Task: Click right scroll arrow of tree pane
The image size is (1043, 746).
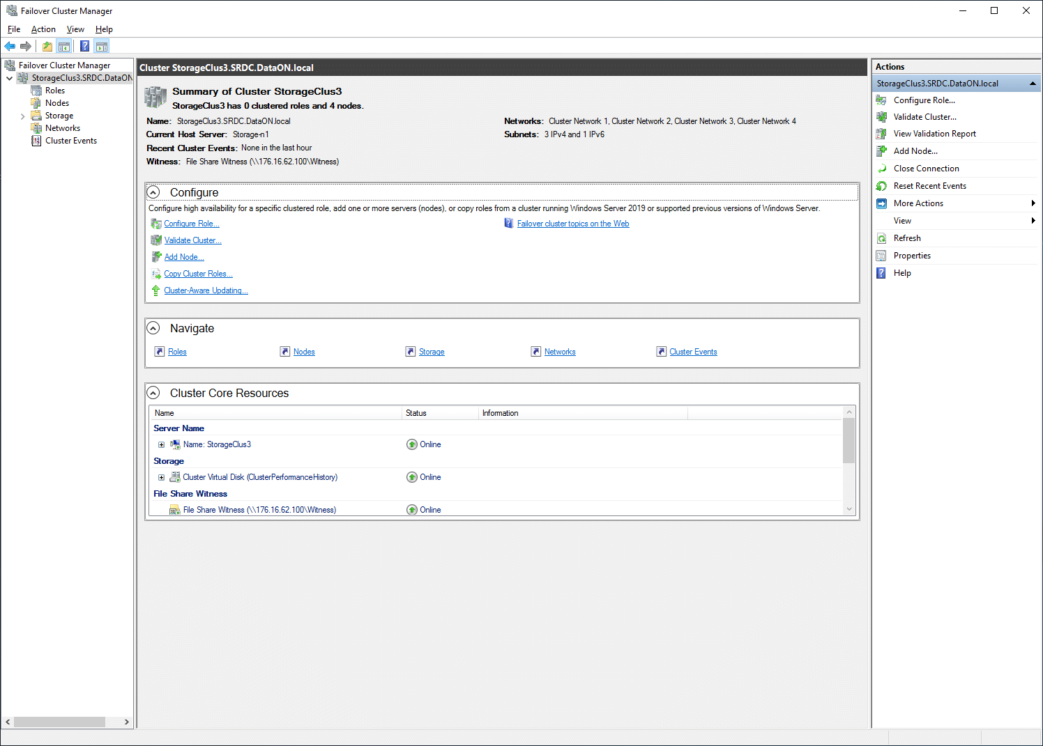Action: tap(126, 722)
